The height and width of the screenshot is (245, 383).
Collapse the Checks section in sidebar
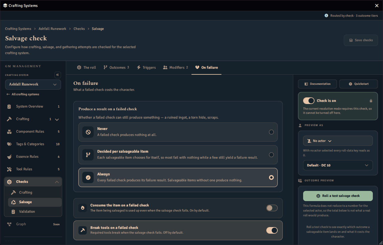[x=57, y=182]
